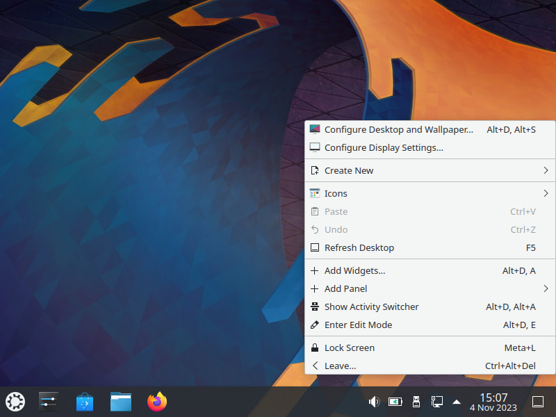556x417 pixels.
Task: Select Enter Edit Mode
Action: click(430, 325)
